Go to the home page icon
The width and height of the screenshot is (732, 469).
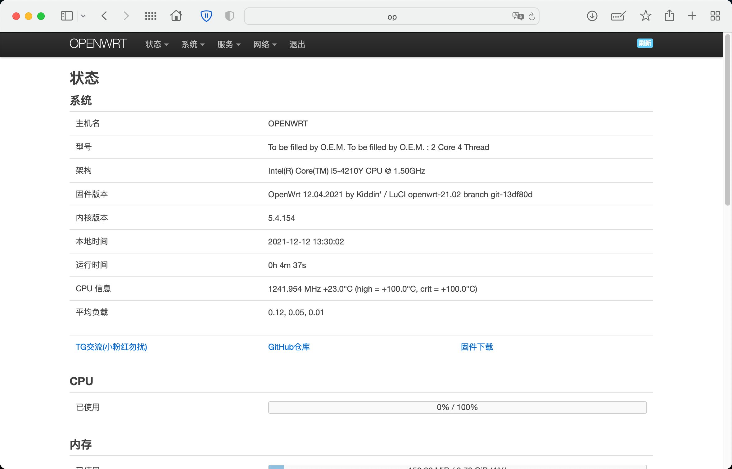coord(176,16)
